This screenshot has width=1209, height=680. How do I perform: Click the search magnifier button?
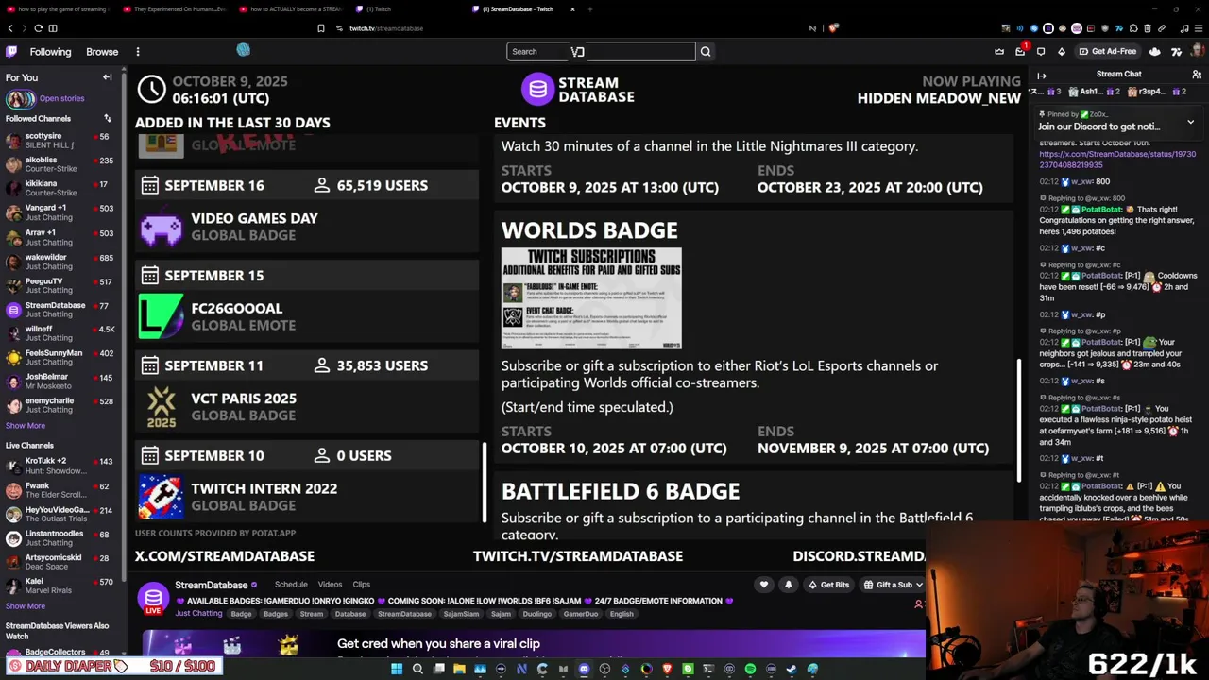[x=706, y=52]
